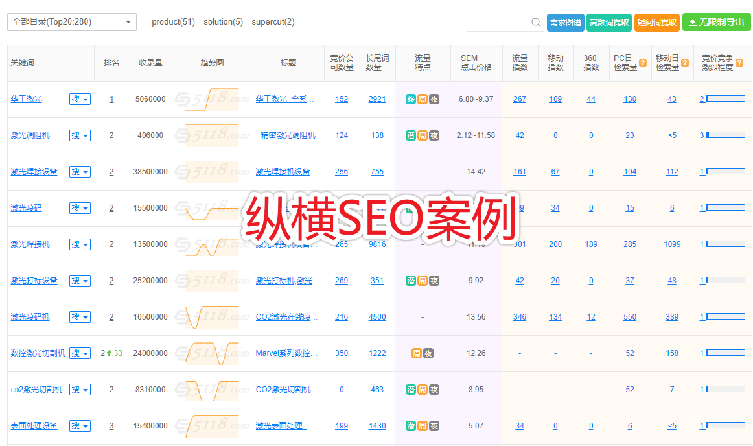The width and height of the screenshot is (753, 446).
Task: Click the green 潜 badge for 激光调阻机
Action: [411, 135]
